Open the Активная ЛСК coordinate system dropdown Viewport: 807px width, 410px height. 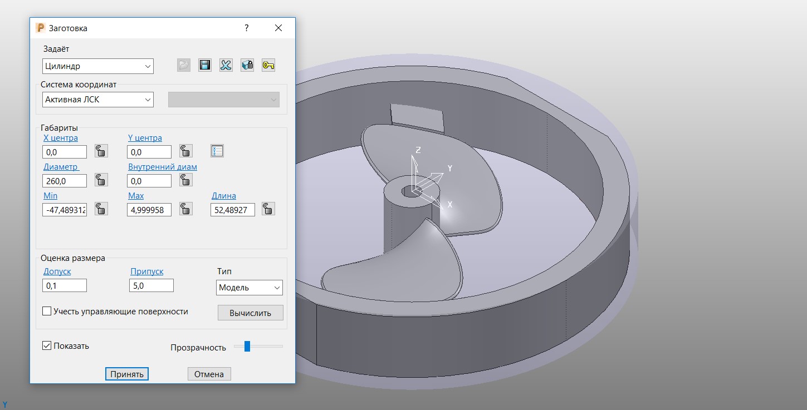pyautogui.click(x=98, y=100)
